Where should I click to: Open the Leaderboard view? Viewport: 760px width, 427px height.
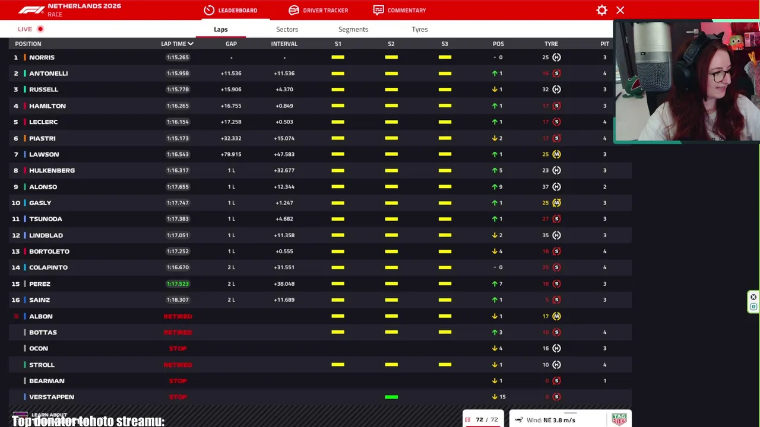[230, 10]
